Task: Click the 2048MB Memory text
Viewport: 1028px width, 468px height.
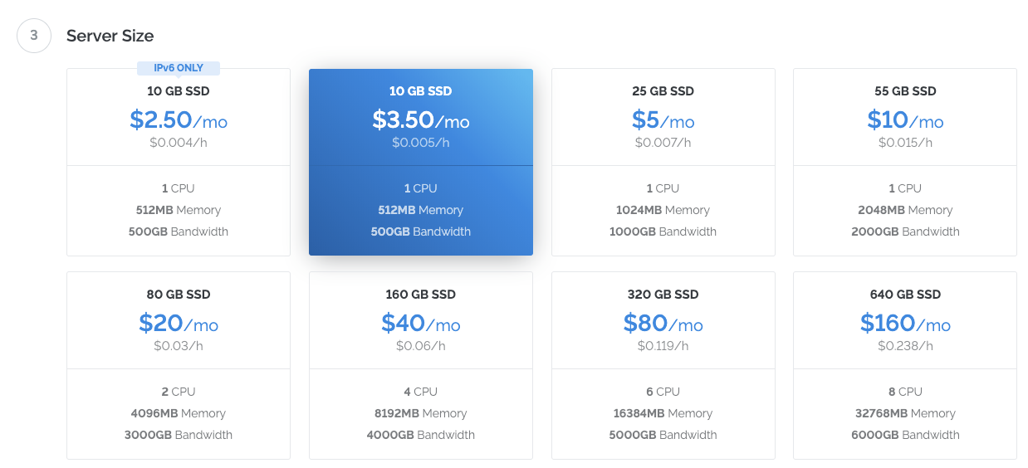Action: [x=905, y=210]
